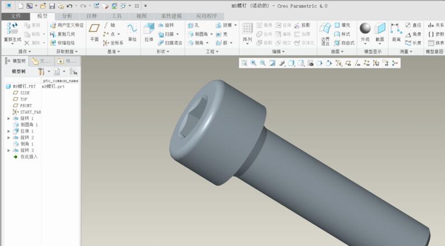
Task: Click the 复制几何 (Copy Geometry) button
Action: 63,34
